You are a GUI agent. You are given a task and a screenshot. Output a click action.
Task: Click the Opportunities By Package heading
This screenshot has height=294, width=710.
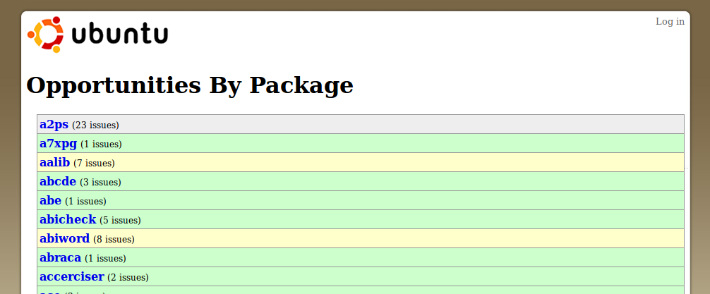(190, 85)
